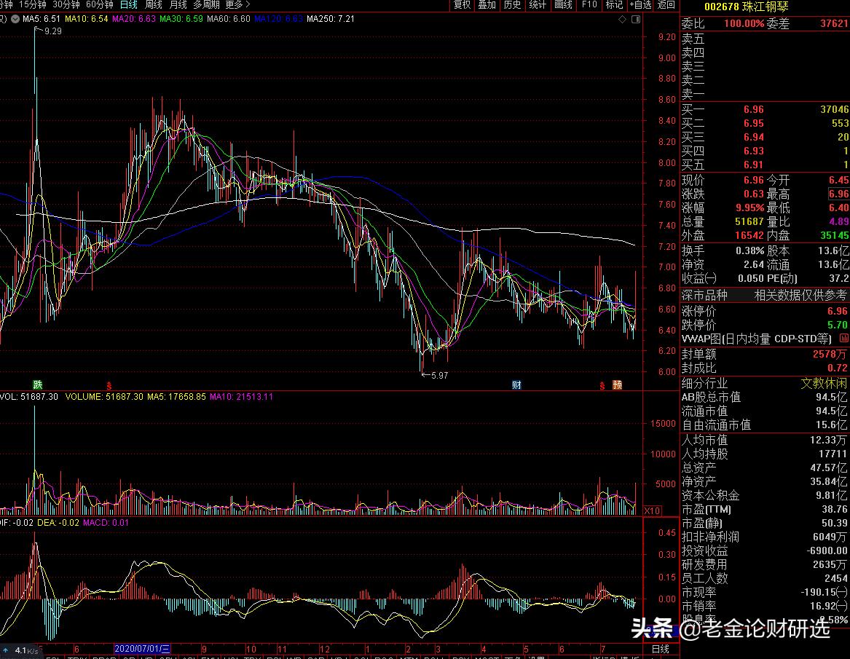Image resolution: width=850 pixels, height=659 pixels.
Task: Click the MA250: 7.21 indicator label
Action: (331, 19)
